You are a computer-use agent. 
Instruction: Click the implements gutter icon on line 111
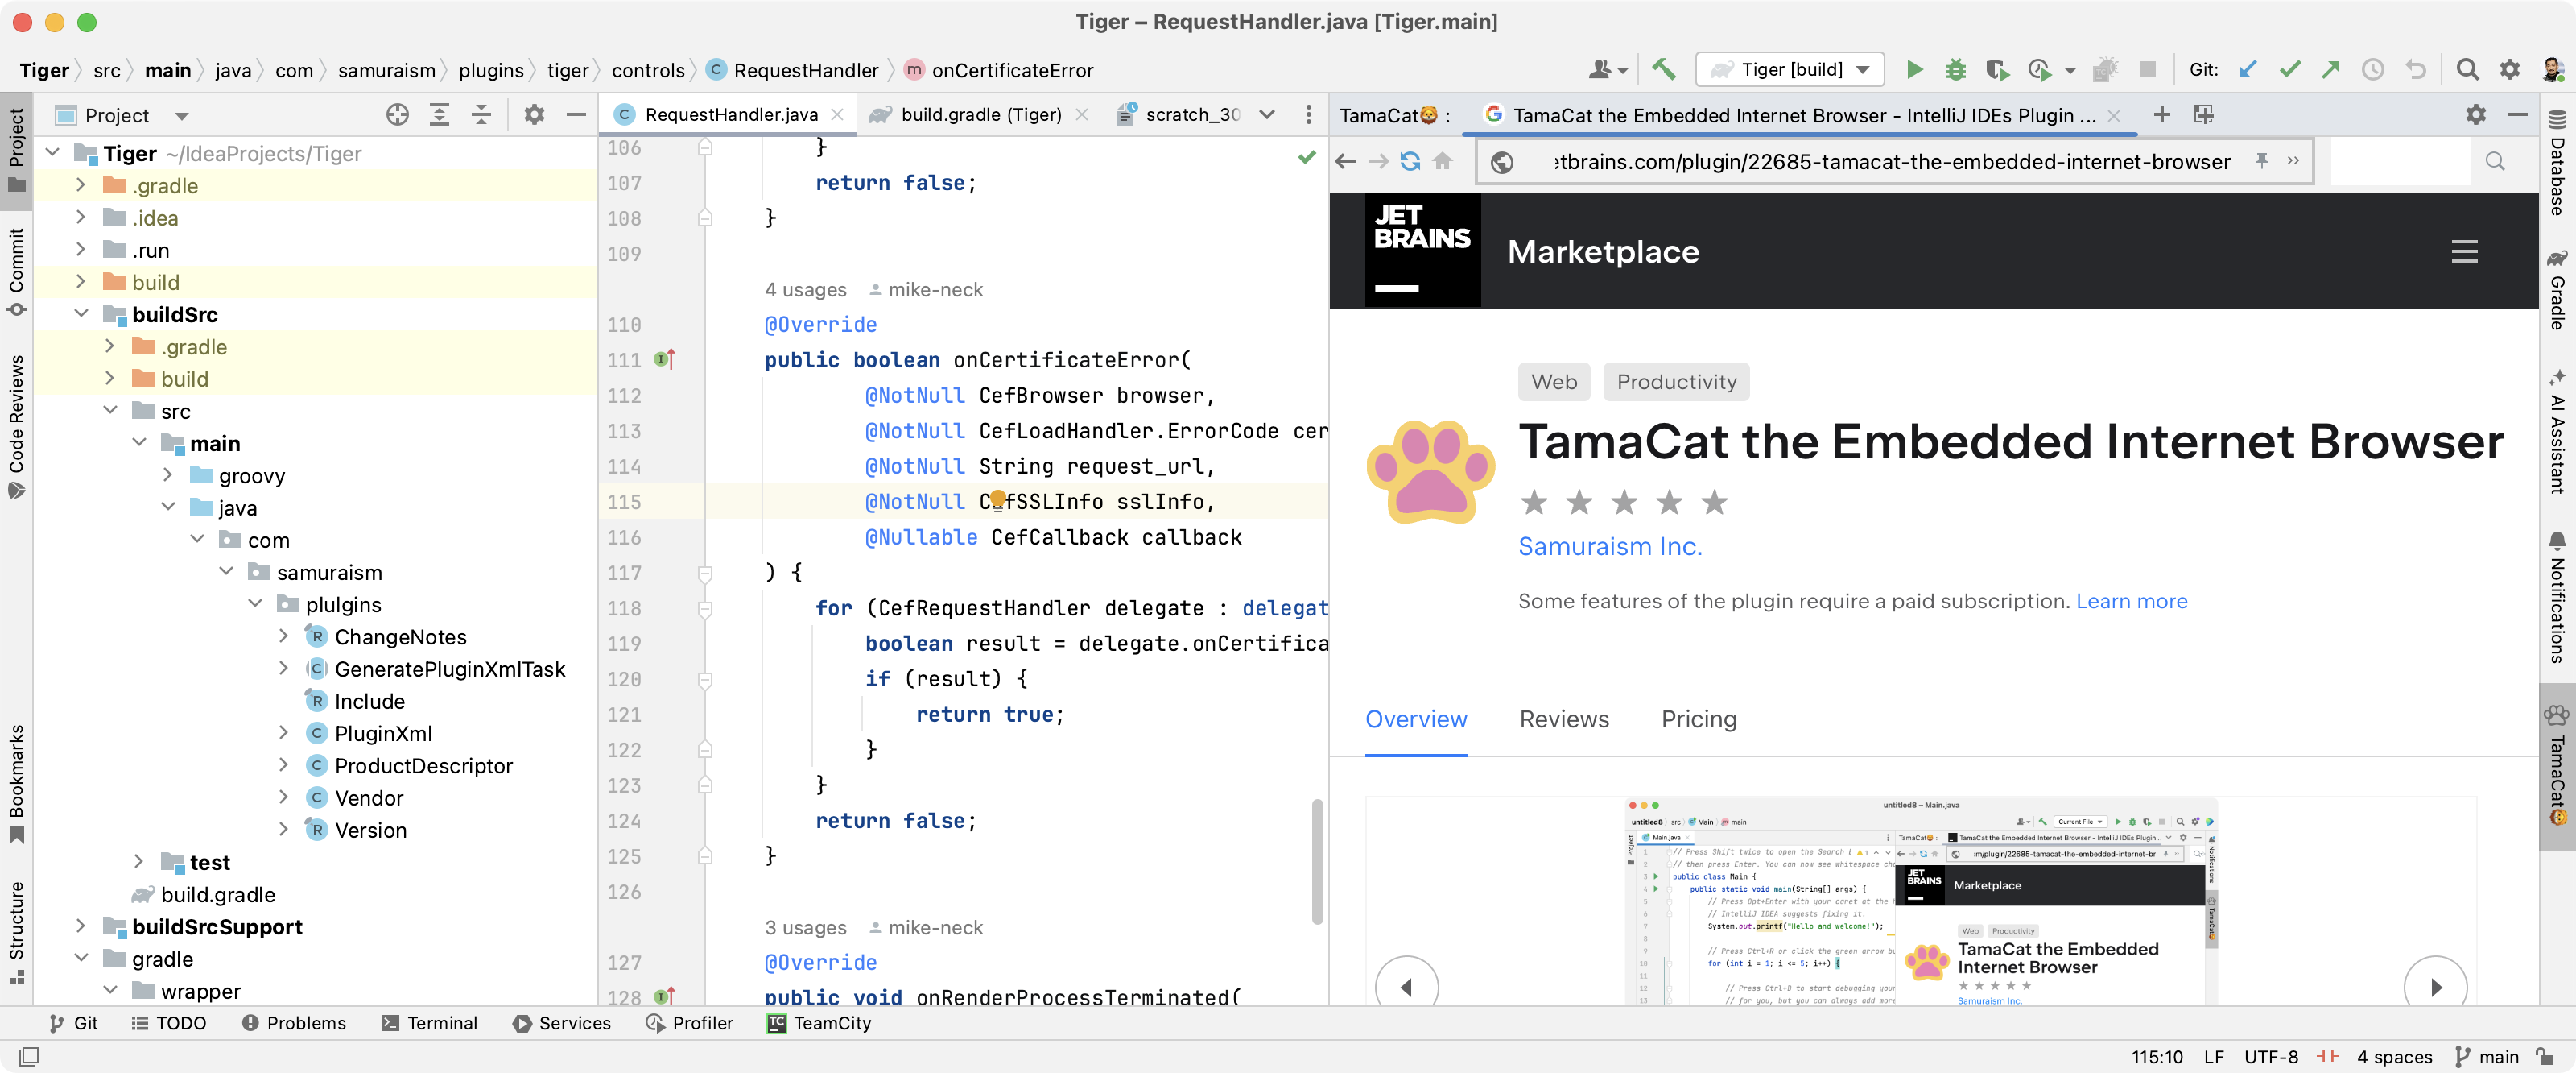pyautogui.click(x=665, y=358)
